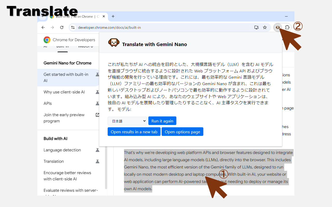Open the Translate dog extension icon
332x207 pixels.
278,27
